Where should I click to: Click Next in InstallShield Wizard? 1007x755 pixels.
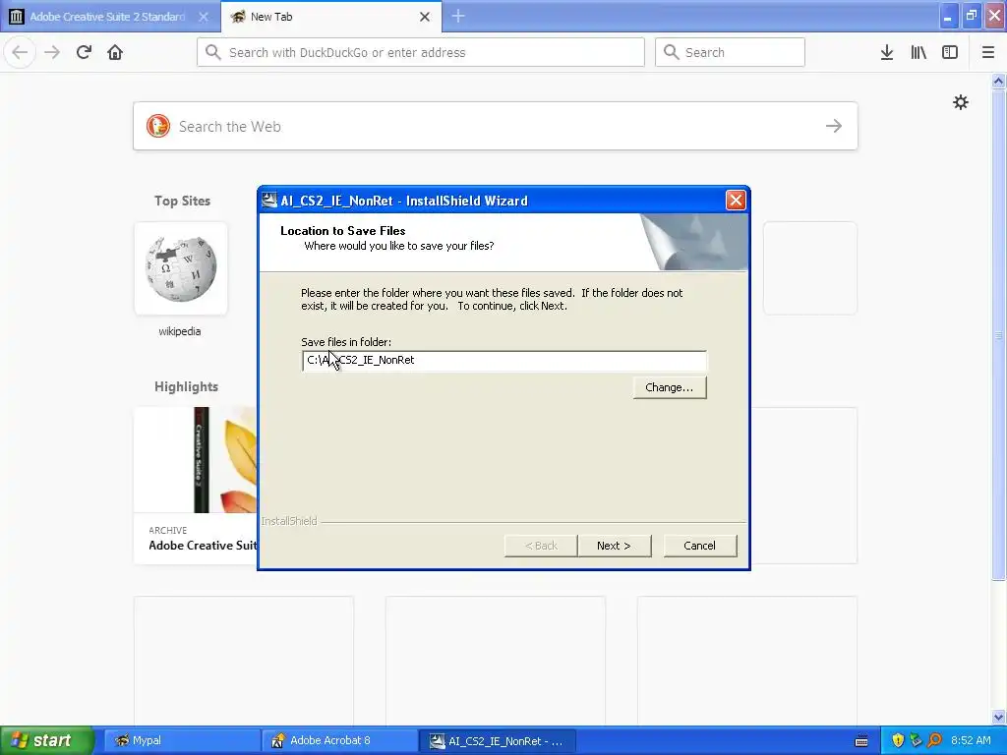pos(615,546)
